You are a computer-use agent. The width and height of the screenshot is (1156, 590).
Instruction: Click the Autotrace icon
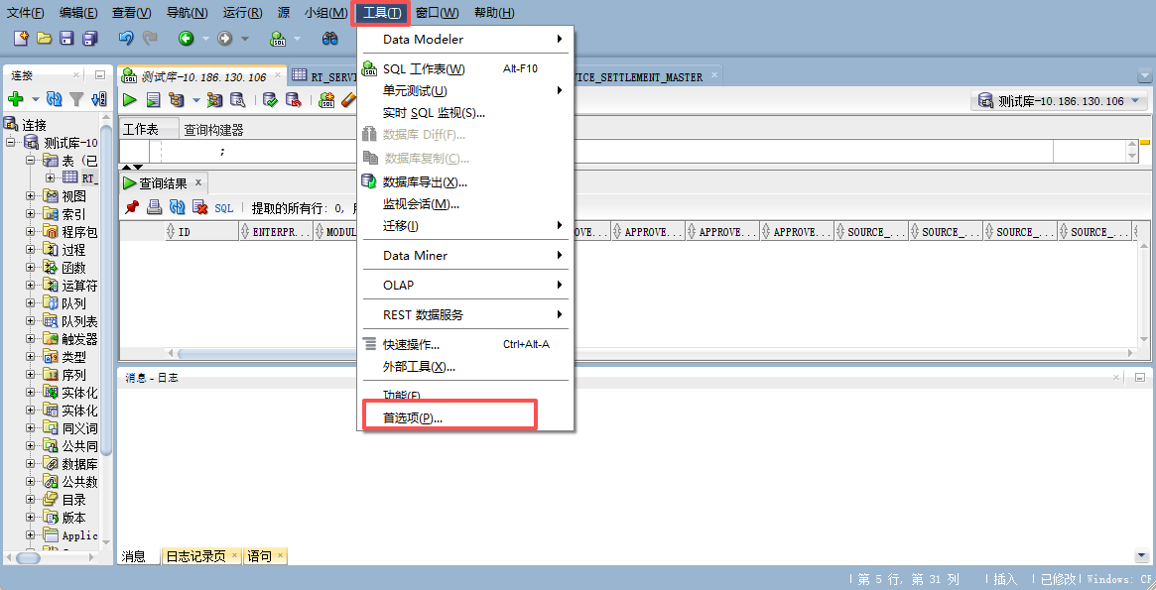pos(214,99)
